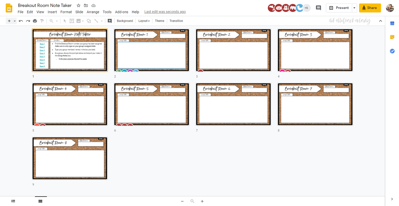The height and width of the screenshot is (206, 399).
Task: Click the Share button
Action: [370, 8]
